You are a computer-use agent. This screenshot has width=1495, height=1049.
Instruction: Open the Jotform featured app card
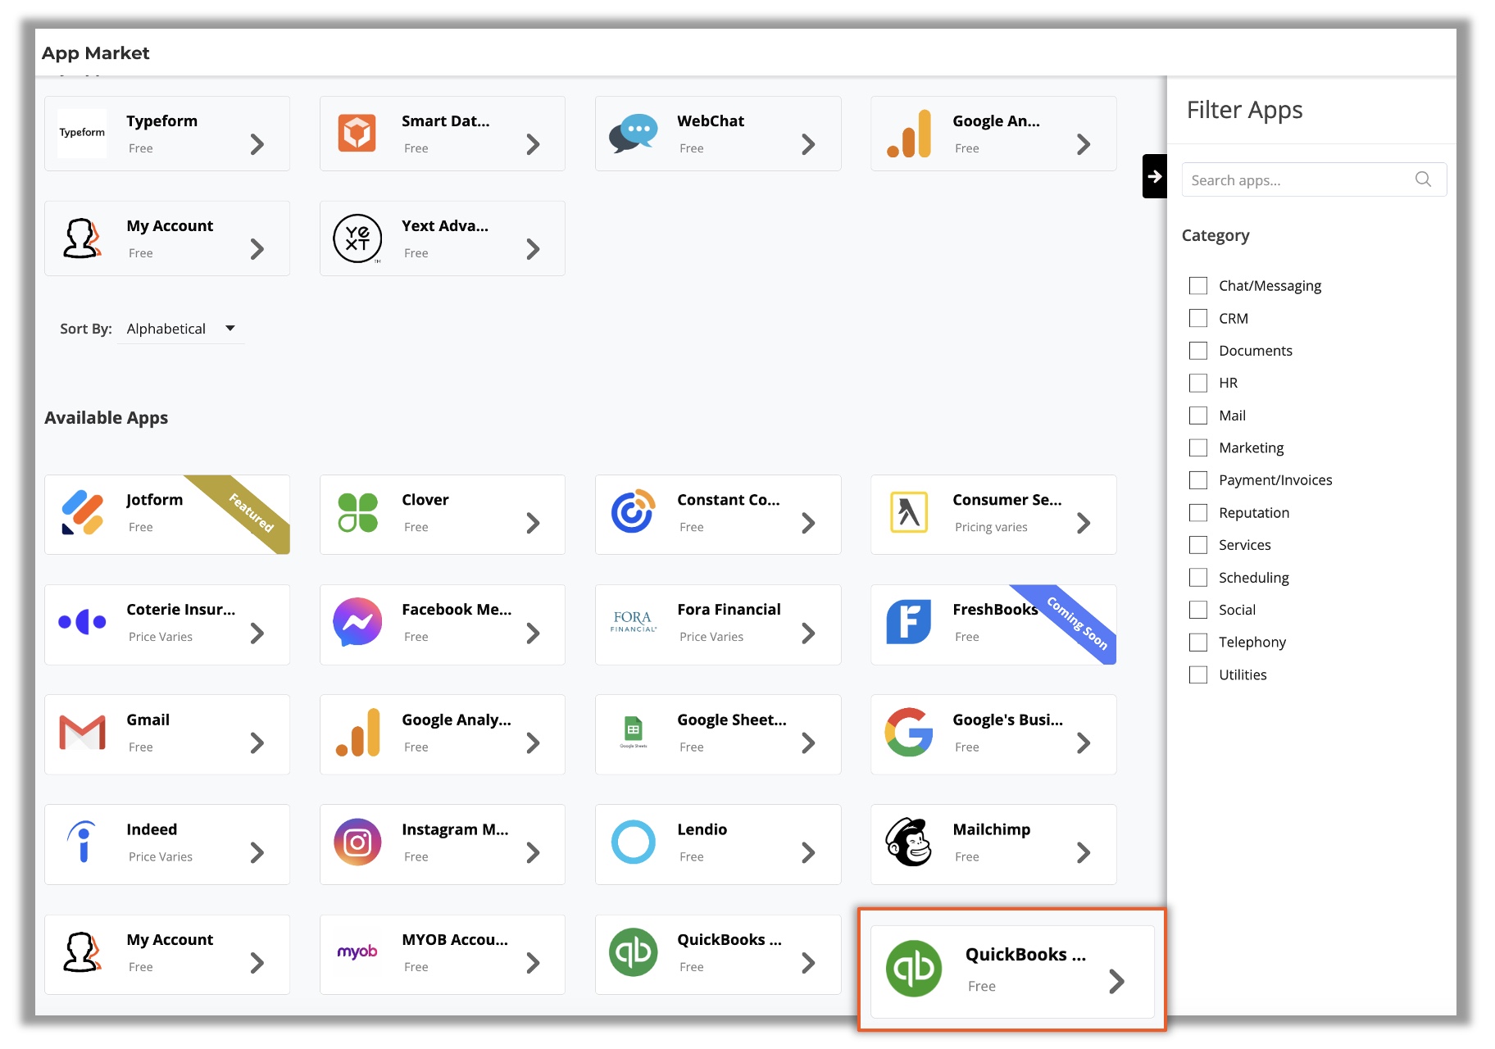167,515
